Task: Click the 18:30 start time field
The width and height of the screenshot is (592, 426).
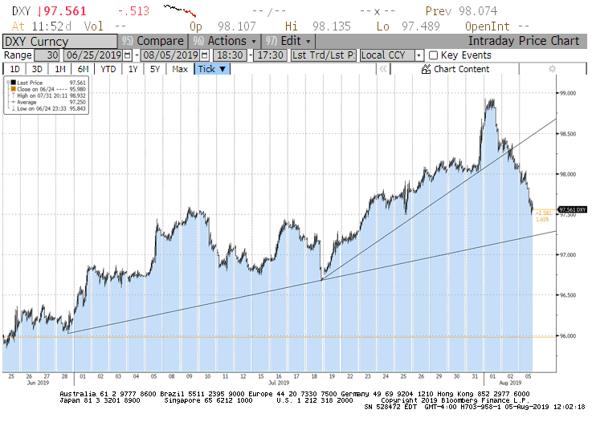Action: coord(231,55)
